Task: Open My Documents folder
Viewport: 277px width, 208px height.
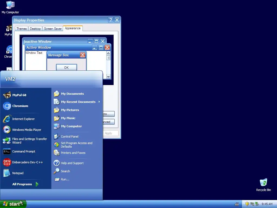Action: (x=77, y=94)
